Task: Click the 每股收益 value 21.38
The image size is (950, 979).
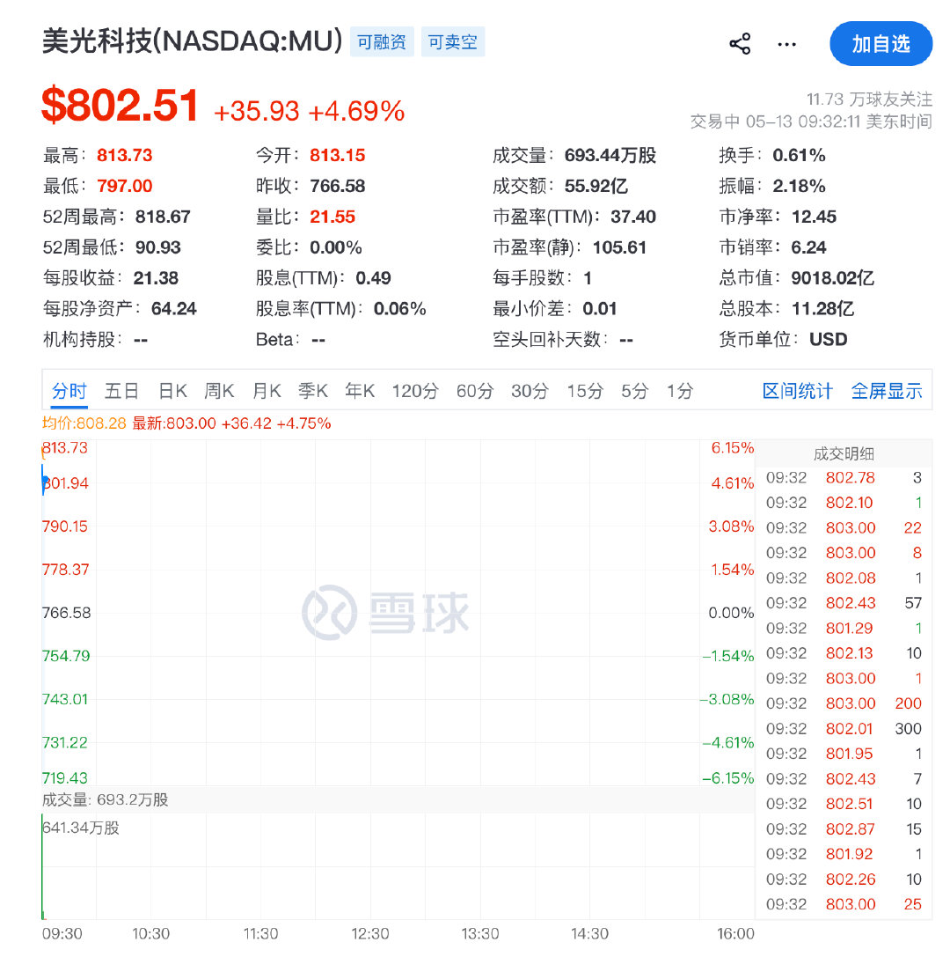Action: click(156, 278)
